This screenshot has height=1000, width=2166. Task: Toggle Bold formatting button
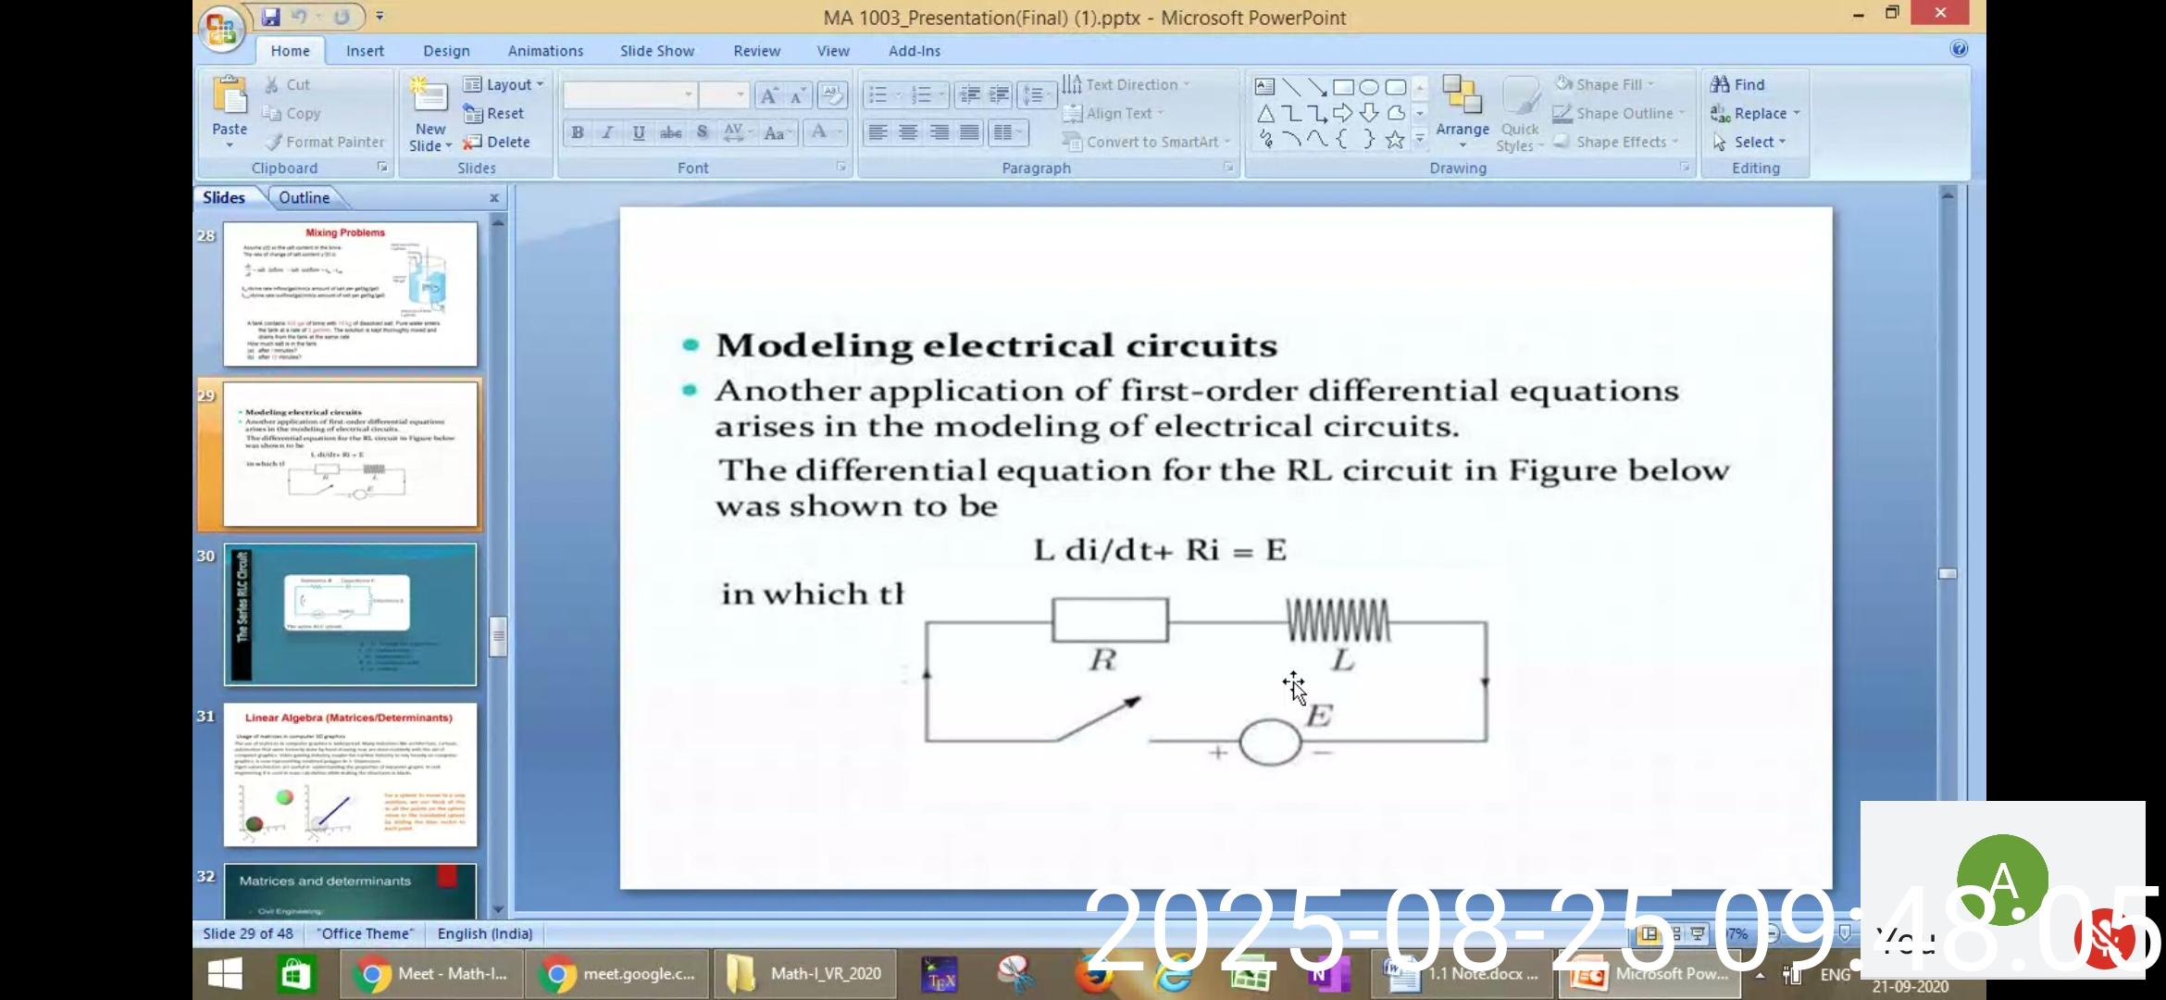[x=578, y=132]
